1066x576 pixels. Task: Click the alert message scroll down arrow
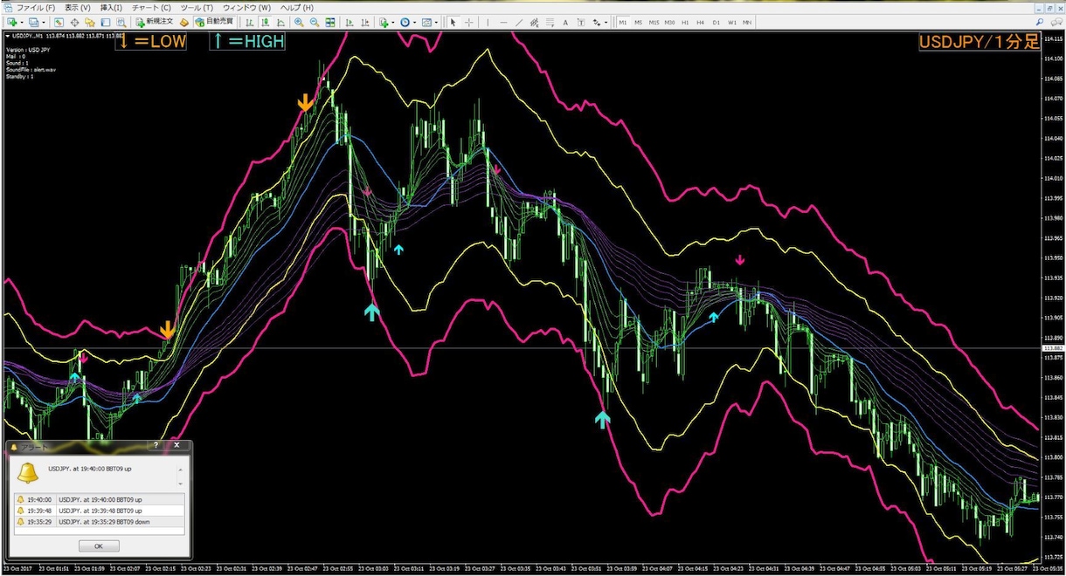[180, 483]
